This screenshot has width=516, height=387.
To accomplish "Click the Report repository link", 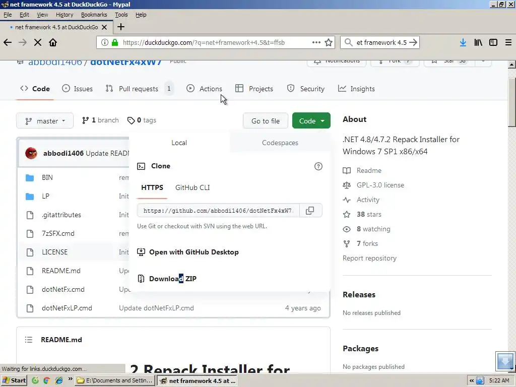I will [x=369, y=259].
